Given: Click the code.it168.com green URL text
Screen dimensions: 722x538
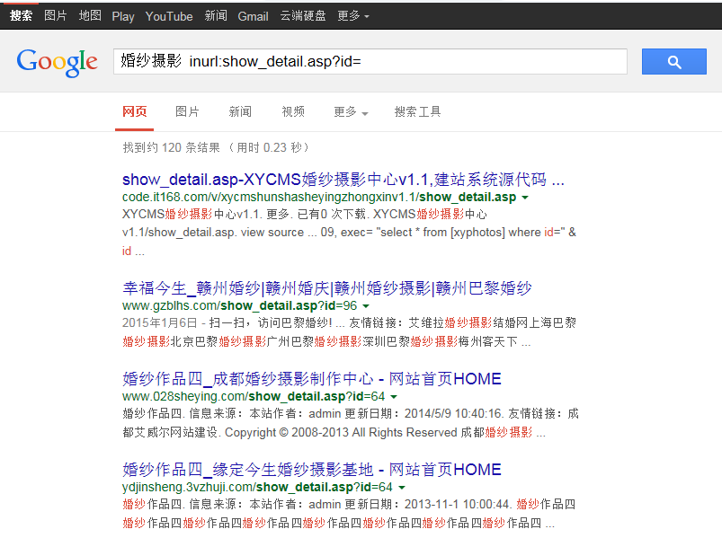Looking at the screenshot, I should click(x=319, y=198).
